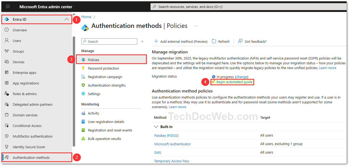Collapse the Entra ID section chevron
The width and height of the screenshot is (349, 166).
click(67, 19)
